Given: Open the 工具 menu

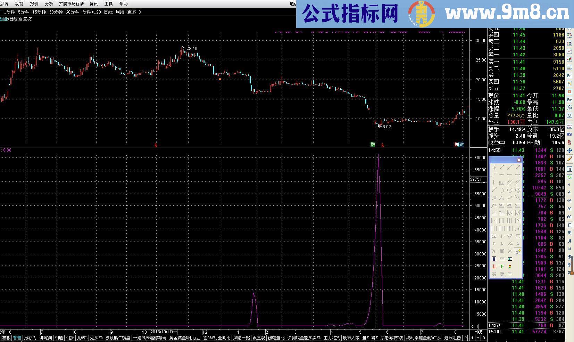Looking at the screenshot, I should point(108,4).
